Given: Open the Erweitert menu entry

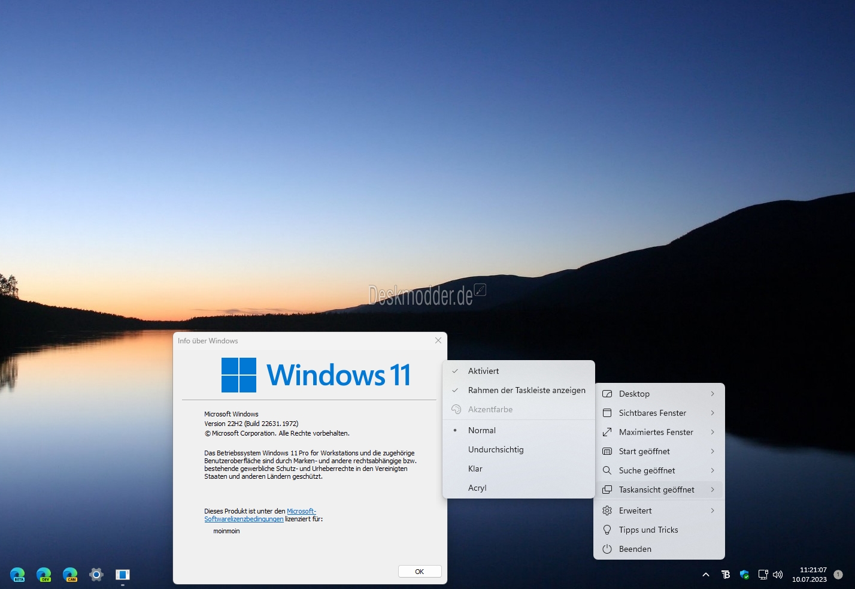Looking at the screenshot, I should pos(659,511).
